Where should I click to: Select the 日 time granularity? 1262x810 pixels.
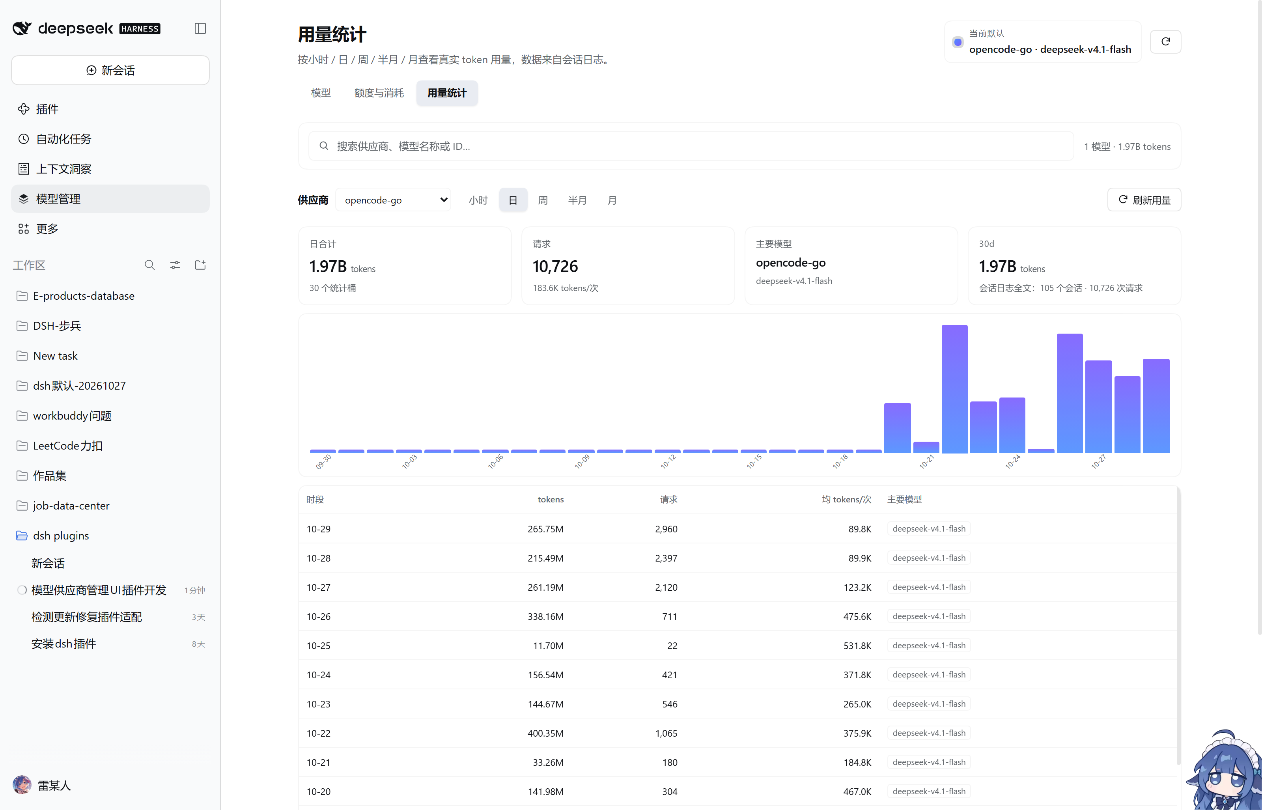tap(513, 200)
